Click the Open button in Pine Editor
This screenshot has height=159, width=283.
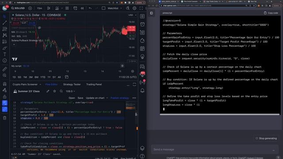tap(72, 98)
